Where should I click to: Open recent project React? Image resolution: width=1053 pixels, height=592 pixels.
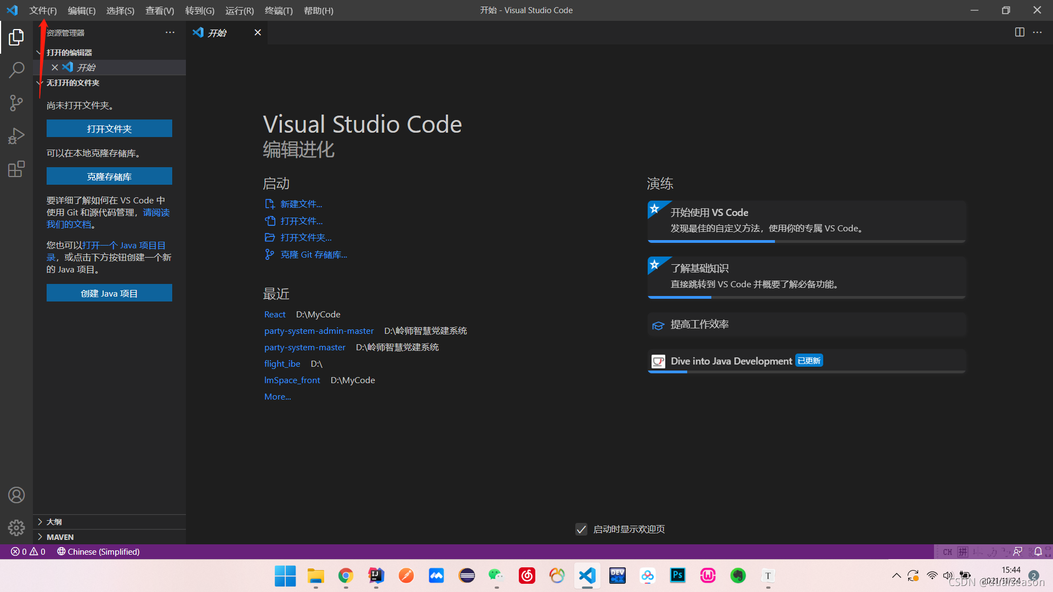tap(275, 314)
